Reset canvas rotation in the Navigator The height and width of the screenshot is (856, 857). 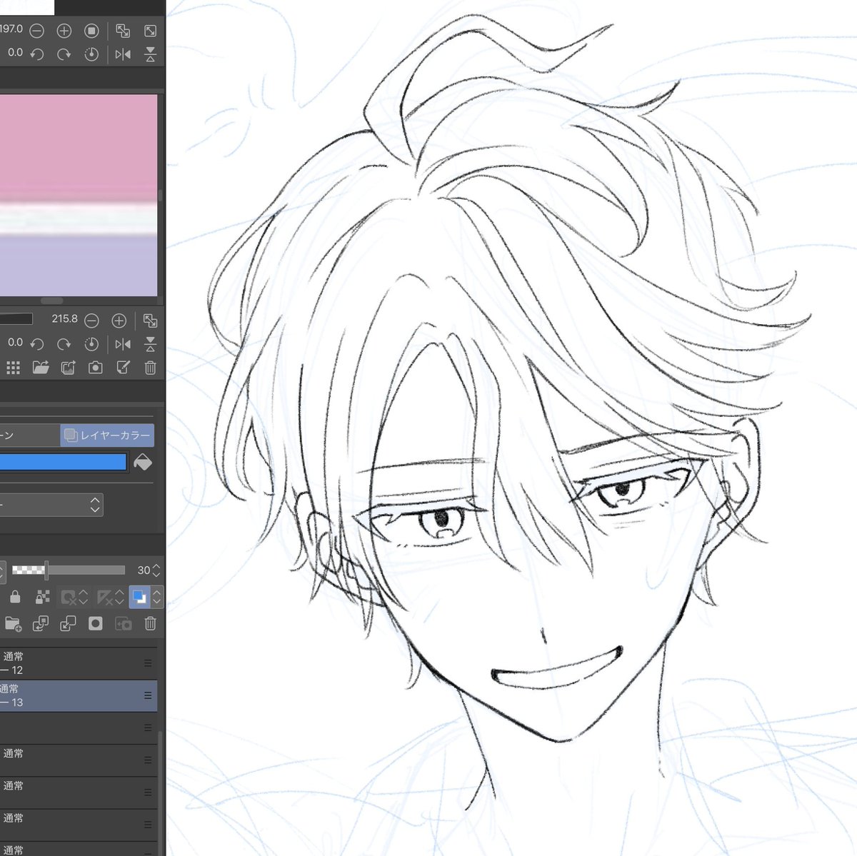click(x=91, y=54)
